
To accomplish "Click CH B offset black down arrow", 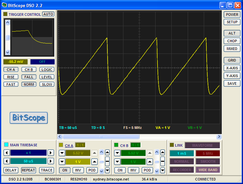I will pos(163,170).
